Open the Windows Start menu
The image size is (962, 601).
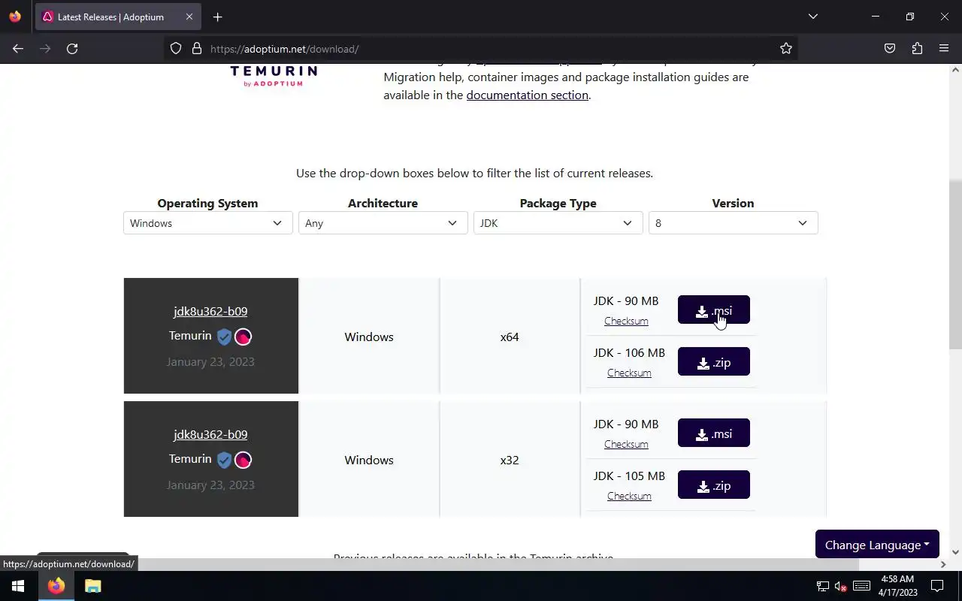point(18,586)
